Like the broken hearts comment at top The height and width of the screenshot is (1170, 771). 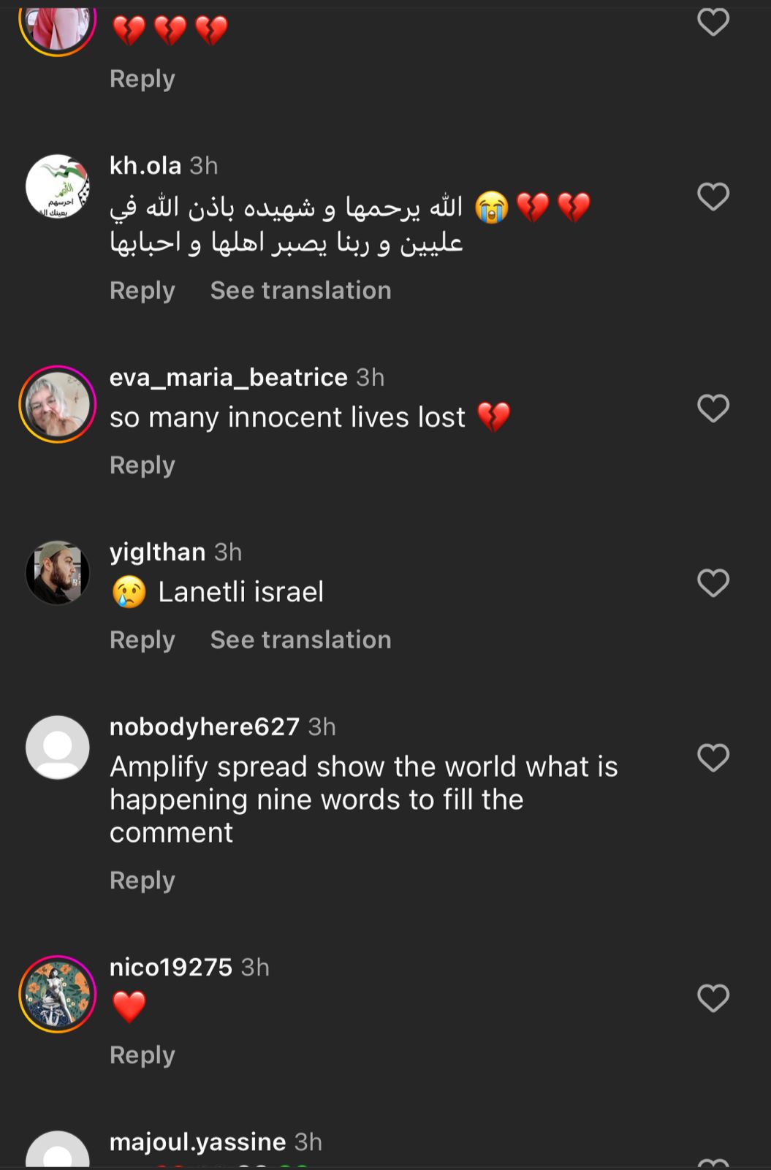[713, 22]
